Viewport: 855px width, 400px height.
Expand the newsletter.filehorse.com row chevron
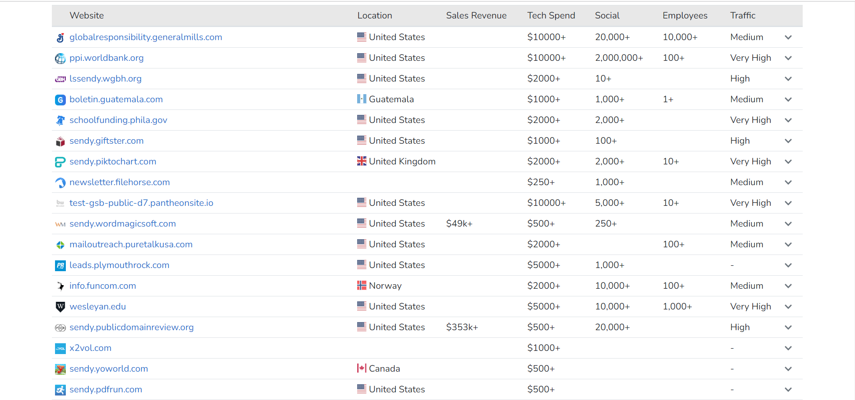click(x=788, y=182)
